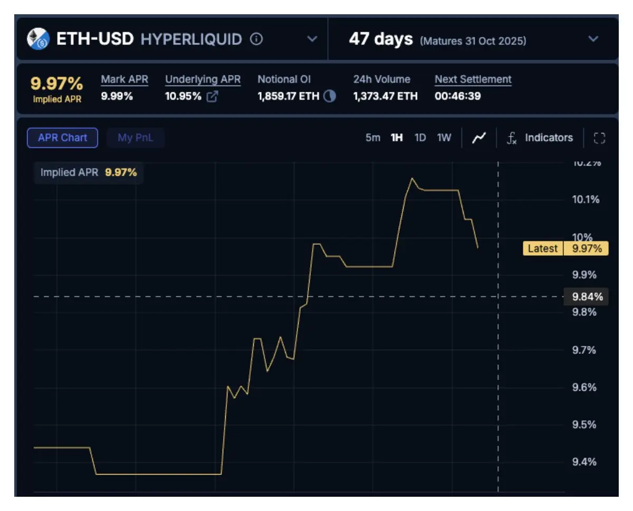The height and width of the screenshot is (511, 633).
Task: Click the 24h Volume label
Action: point(382,80)
